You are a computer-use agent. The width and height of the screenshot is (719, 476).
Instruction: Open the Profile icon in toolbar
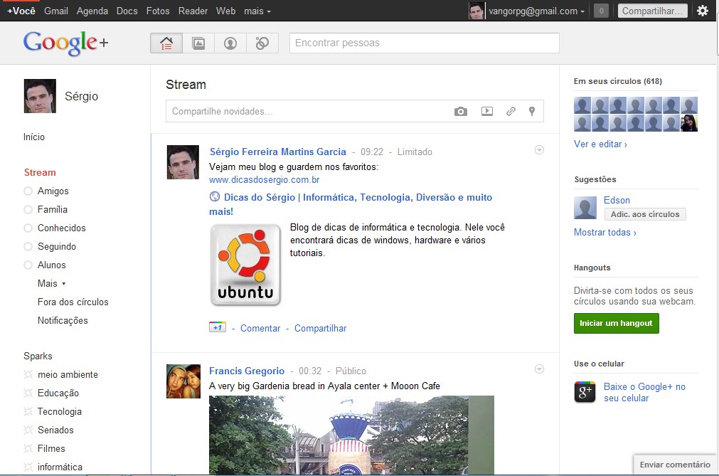230,43
